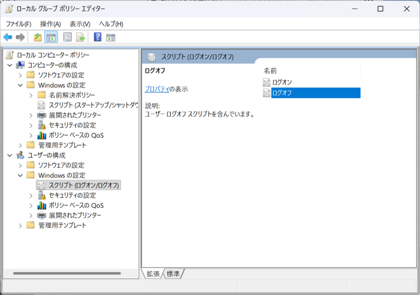This screenshot has width=420, height=295.
Task: Collapse Windows の設定 under コンピューターの構成
Action: (21, 85)
